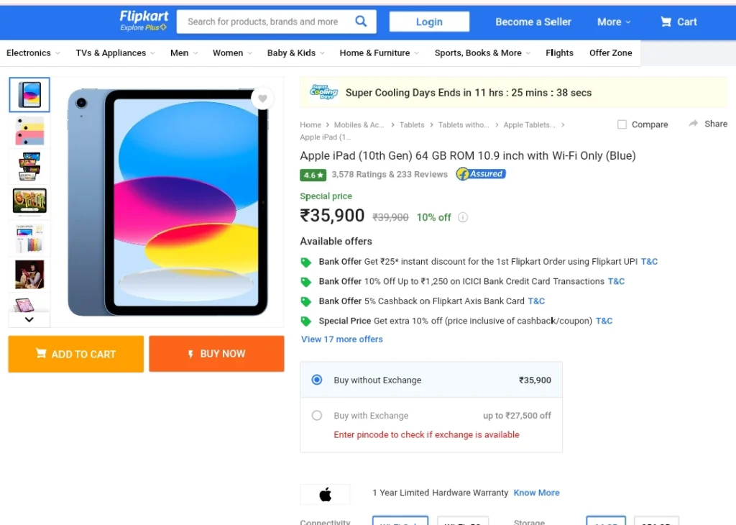
Task: Click the Share arrow icon
Action: click(x=694, y=124)
